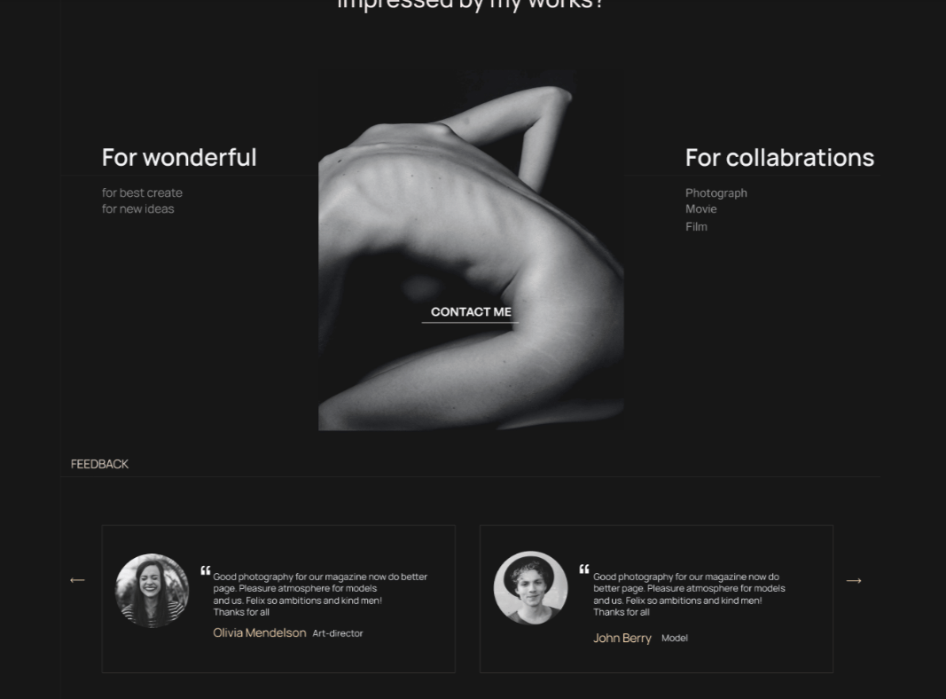Click the quote mark icon in John's testimonial
The image size is (946, 699).
584,569
